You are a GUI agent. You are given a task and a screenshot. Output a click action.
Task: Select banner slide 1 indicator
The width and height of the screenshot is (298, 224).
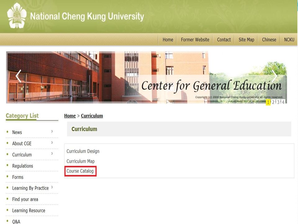pyautogui.click(x=268, y=102)
